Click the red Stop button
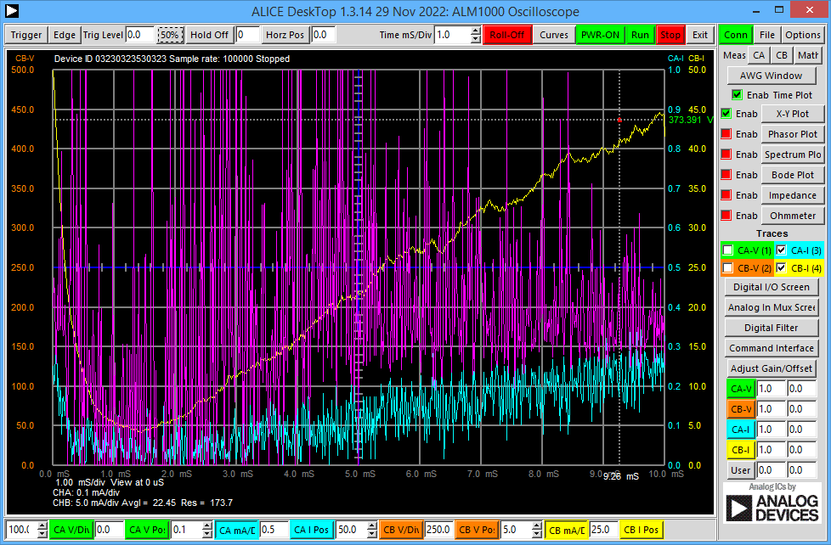831x545 pixels. click(x=670, y=35)
